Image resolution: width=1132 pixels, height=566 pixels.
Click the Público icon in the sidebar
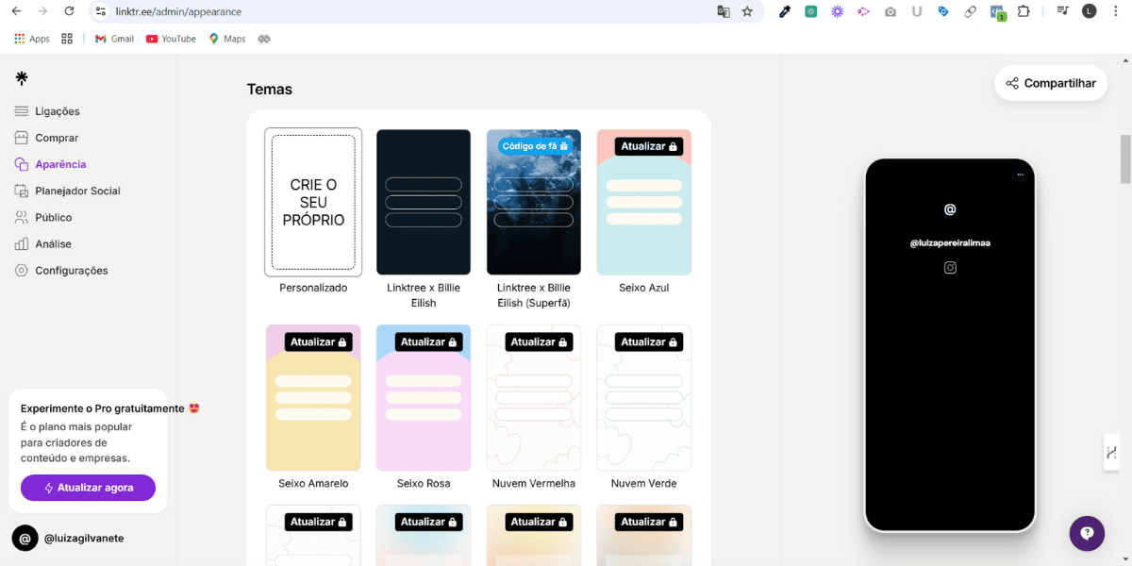pos(20,217)
